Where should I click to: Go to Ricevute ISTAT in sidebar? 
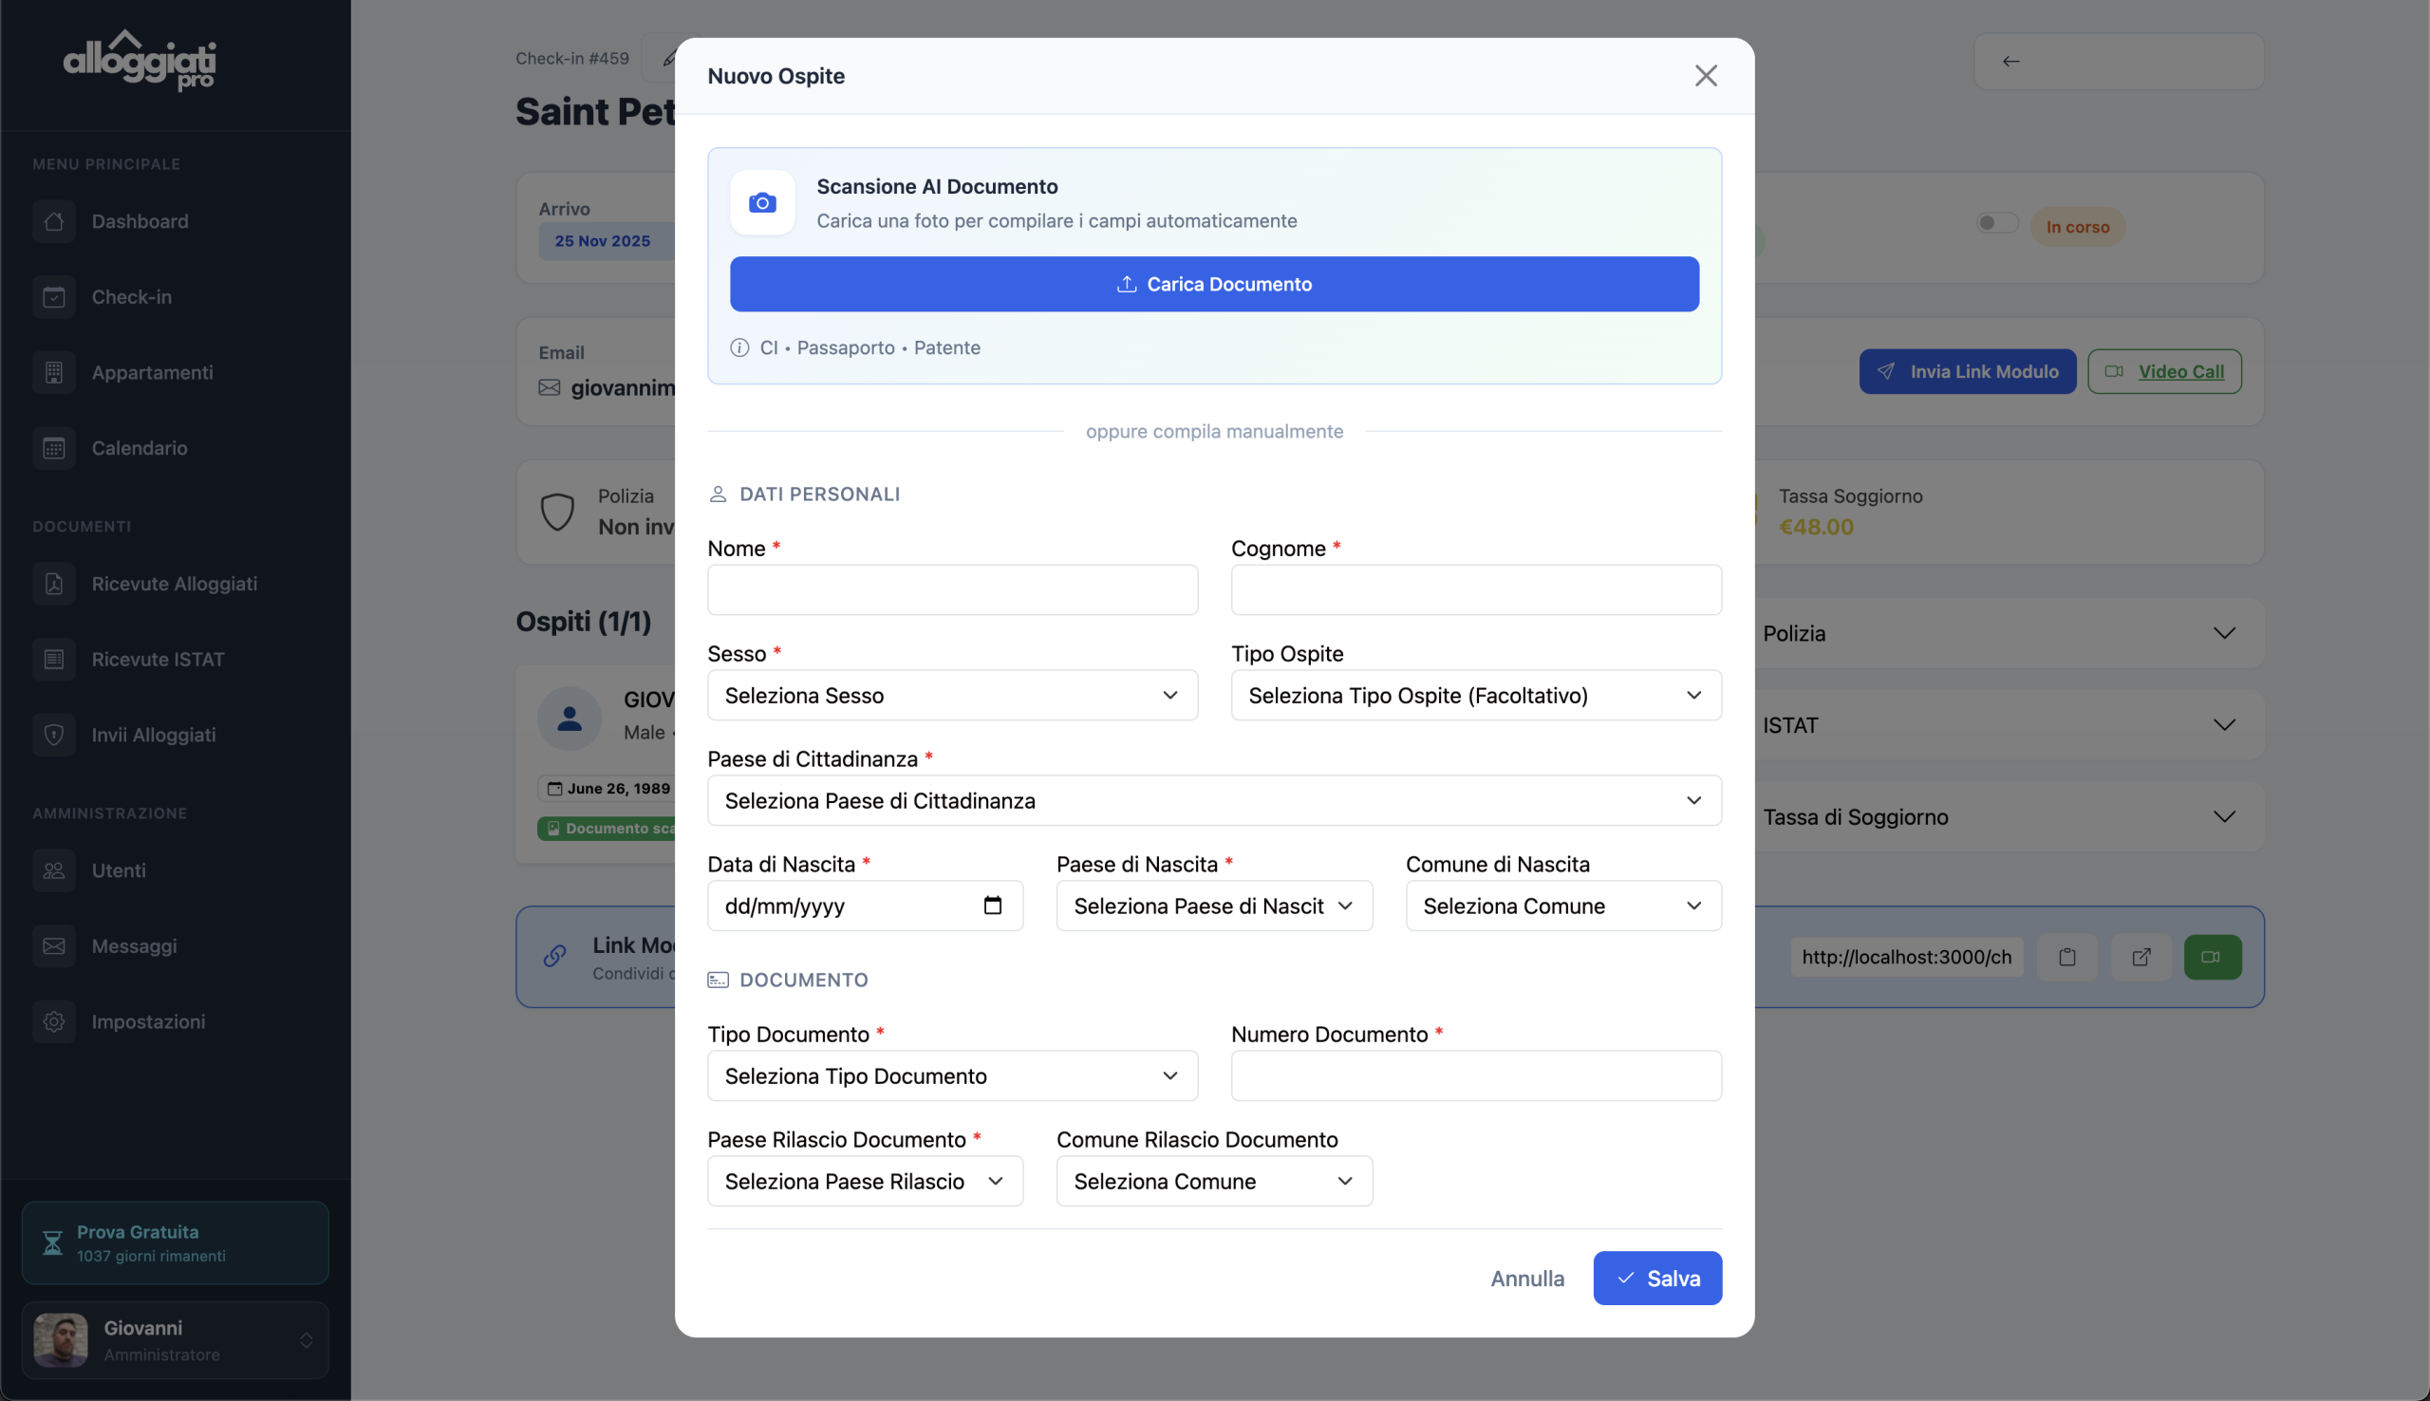[x=158, y=659]
